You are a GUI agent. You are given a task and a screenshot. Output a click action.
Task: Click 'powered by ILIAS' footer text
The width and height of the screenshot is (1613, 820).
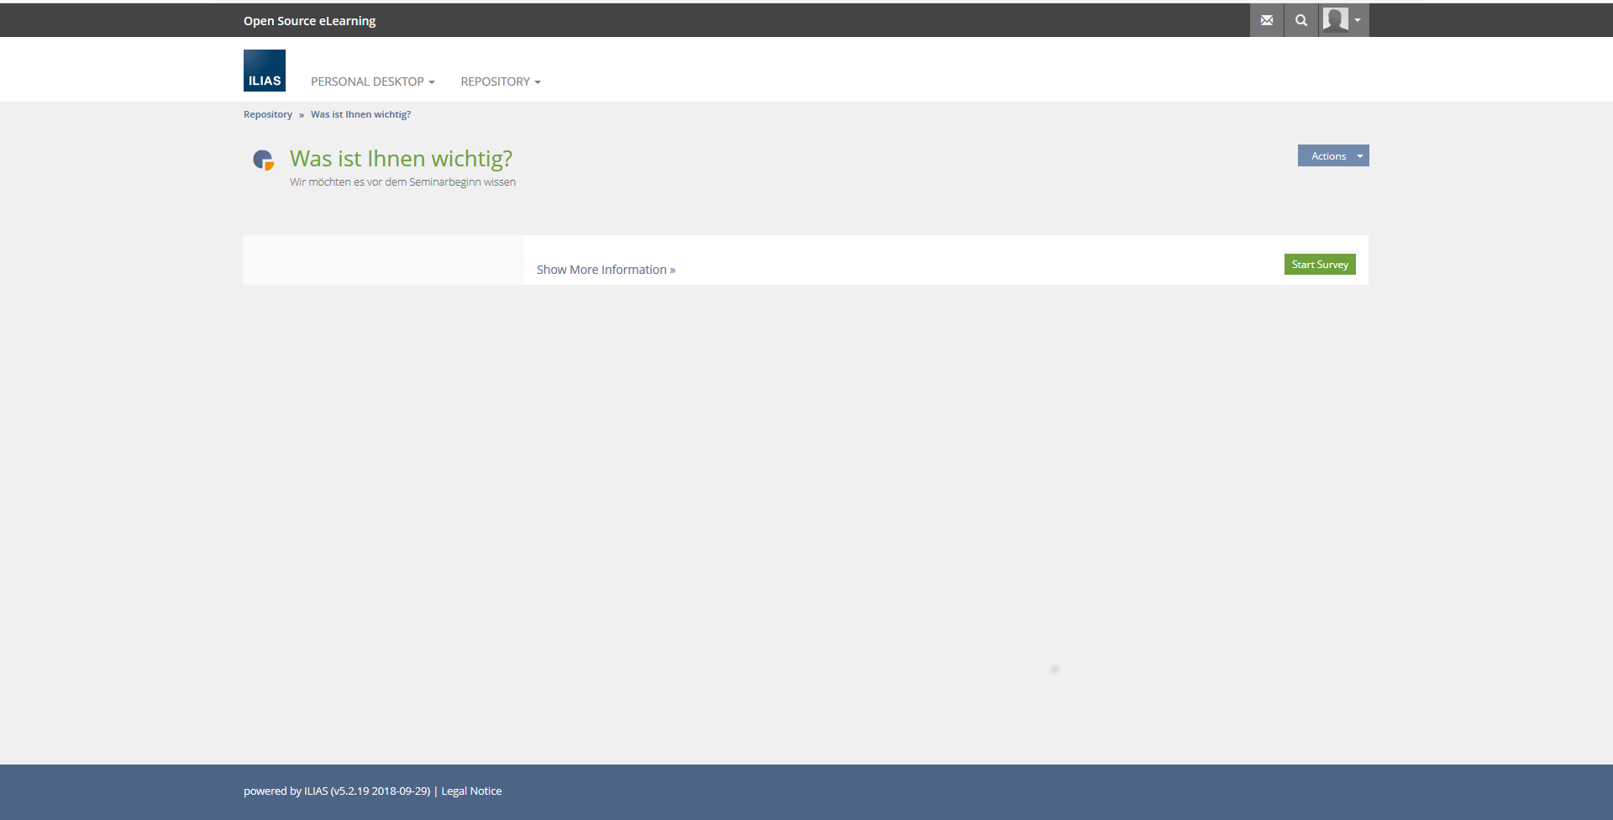tap(337, 791)
